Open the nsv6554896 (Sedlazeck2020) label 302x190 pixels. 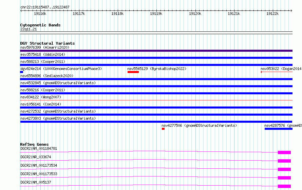(x=47, y=76)
